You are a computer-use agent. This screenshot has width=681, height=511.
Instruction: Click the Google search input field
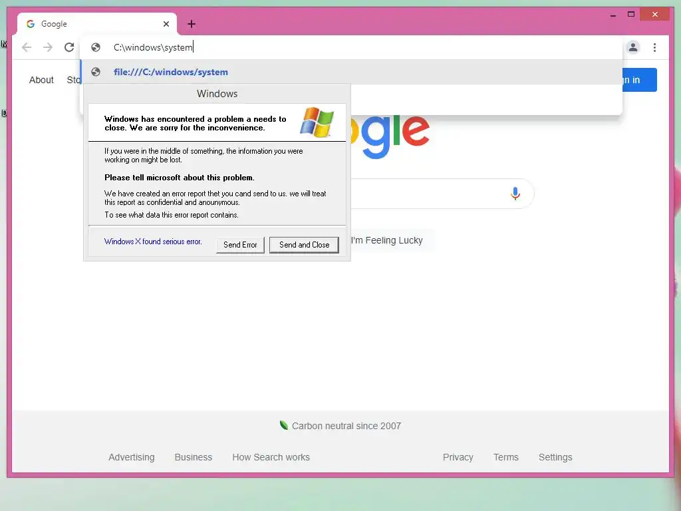[x=442, y=194]
